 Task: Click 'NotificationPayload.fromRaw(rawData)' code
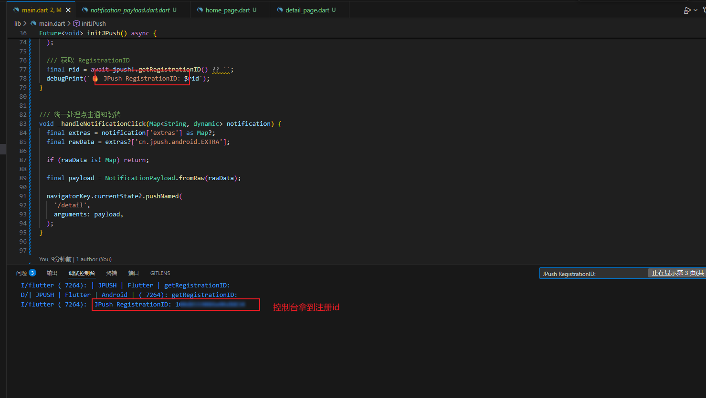coord(171,178)
